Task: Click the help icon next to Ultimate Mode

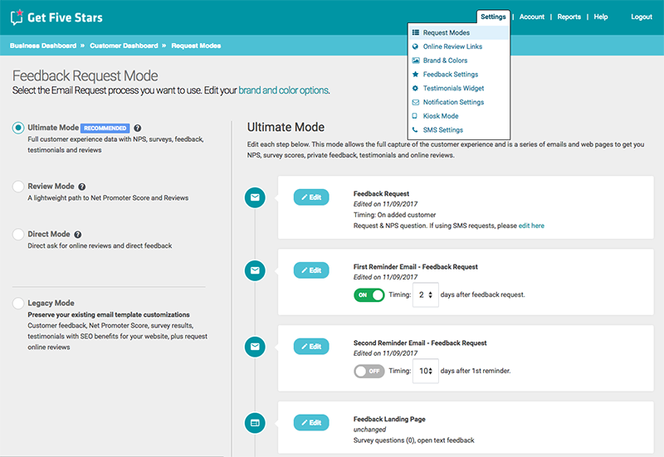Action: pos(138,128)
